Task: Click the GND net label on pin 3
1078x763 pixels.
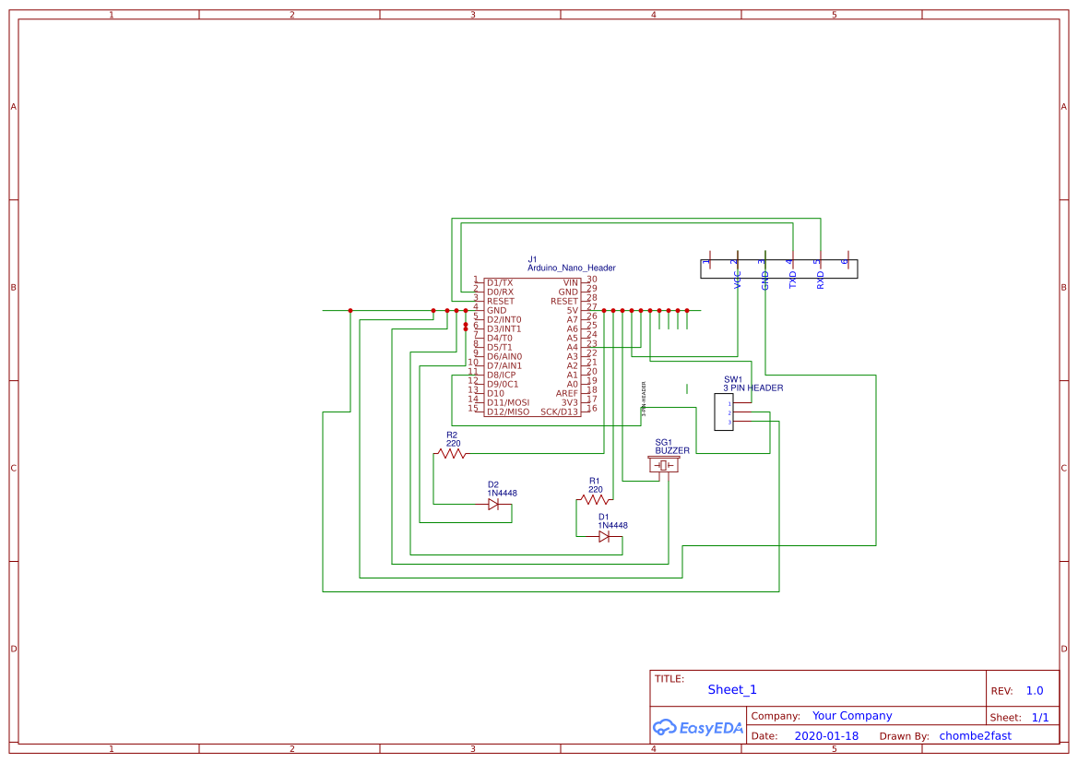Action: click(x=764, y=279)
